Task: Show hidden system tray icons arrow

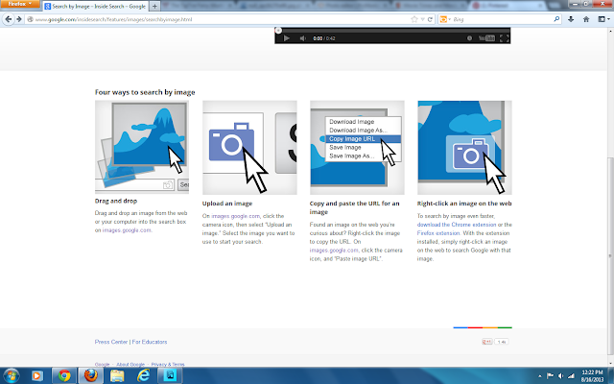Action: pos(540,376)
